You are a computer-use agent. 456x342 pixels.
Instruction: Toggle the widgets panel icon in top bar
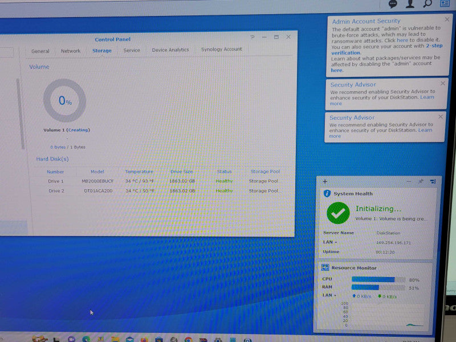445,3
